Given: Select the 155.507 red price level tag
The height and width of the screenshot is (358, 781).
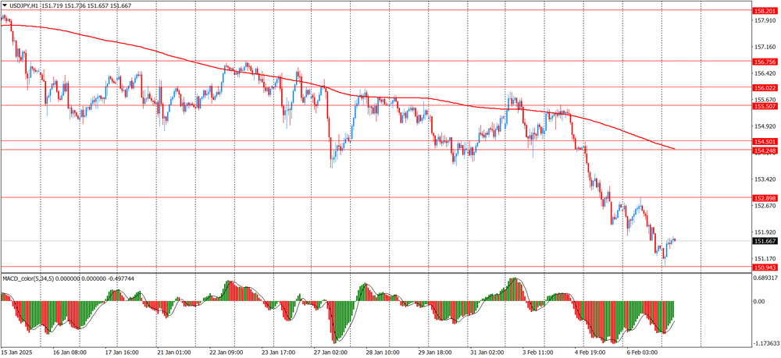Looking at the screenshot, I should click(x=764, y=105).
